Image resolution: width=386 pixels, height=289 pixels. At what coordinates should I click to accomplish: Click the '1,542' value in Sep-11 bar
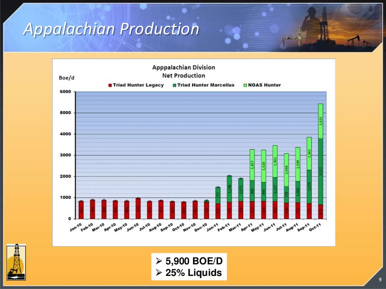309,154
